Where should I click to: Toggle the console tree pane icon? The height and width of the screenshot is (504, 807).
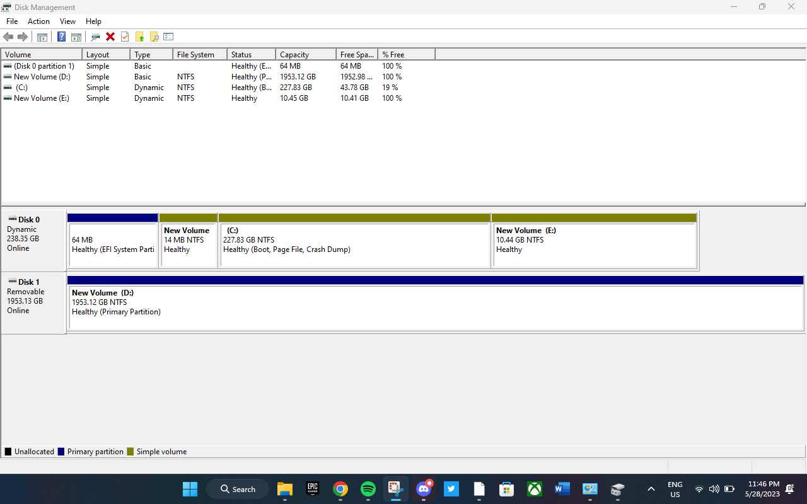click(x=42, y=36)
